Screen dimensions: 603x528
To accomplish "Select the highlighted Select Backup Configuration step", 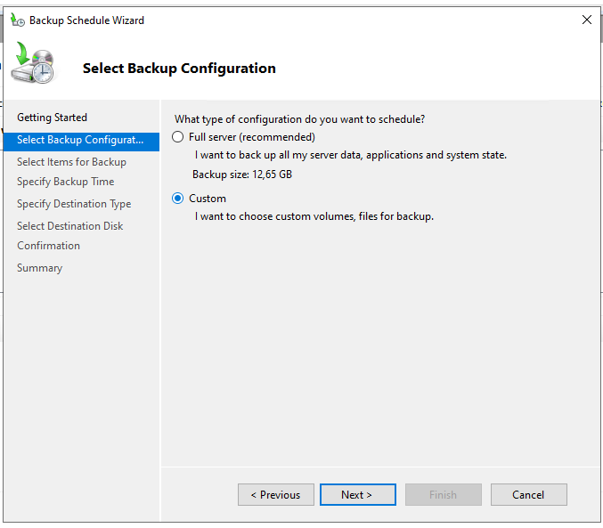I will (x=80, y=141).
